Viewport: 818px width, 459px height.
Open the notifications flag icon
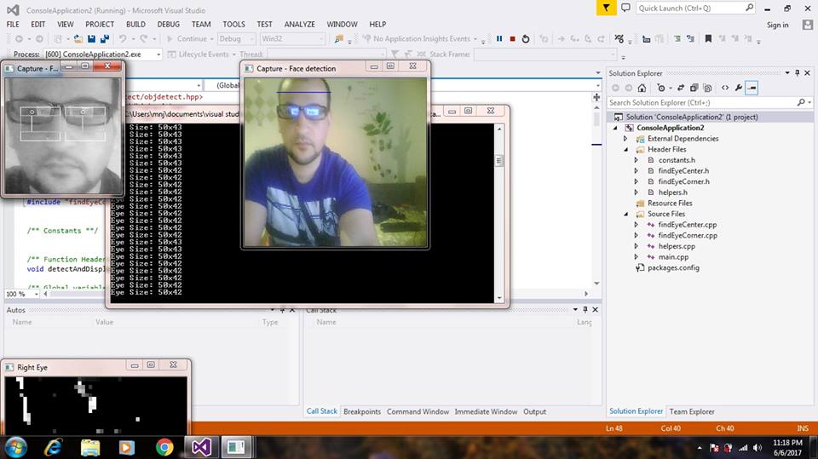606,8
